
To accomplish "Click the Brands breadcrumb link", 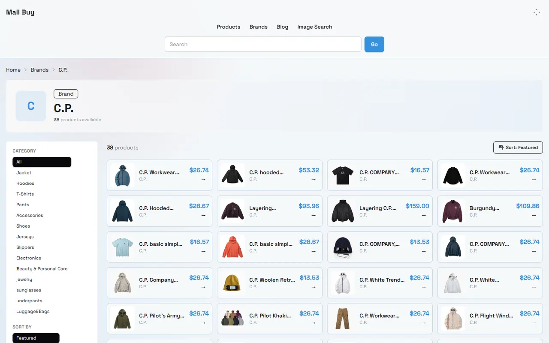I will pos(39,70).
